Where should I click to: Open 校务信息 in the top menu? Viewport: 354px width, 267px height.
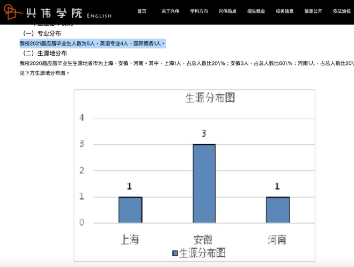pos(284,11)
